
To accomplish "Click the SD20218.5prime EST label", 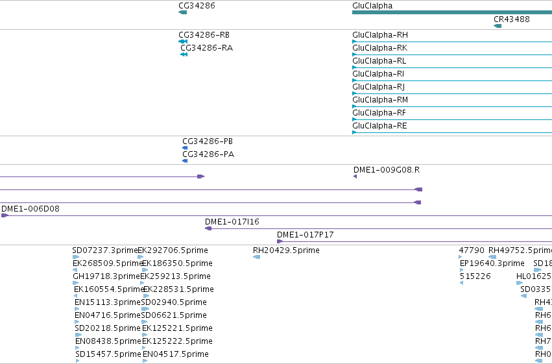I will coord(108,328).
